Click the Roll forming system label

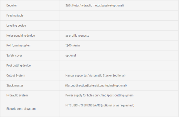click(19, 45)
